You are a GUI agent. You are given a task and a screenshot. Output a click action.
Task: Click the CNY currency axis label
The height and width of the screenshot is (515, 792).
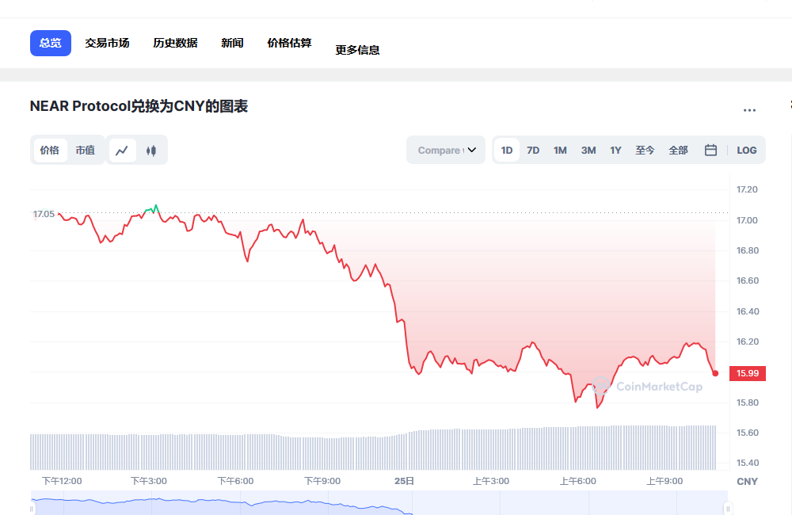point(747,482)
